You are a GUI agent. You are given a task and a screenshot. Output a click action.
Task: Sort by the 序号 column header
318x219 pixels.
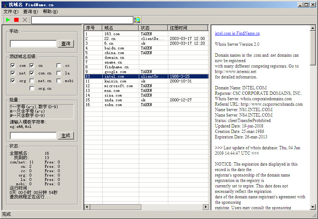click(93, 28)
